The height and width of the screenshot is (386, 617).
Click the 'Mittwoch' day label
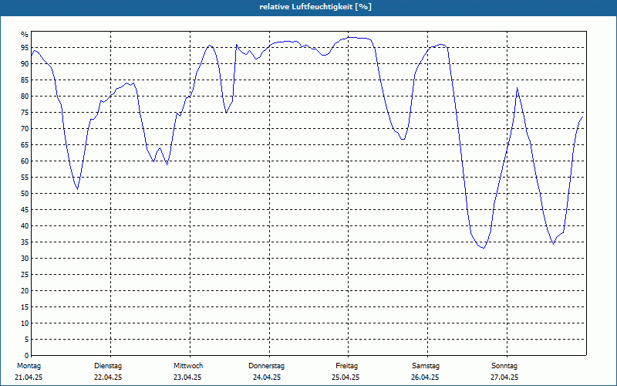188,366
